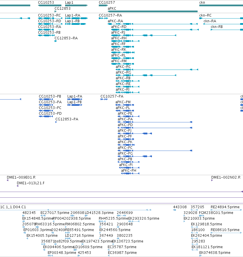Open transcript aPKC-RB
Screen dimensions: 243x257
(x=127, y=81)
